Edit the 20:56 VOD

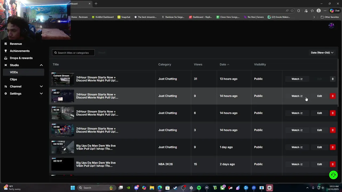320,130
